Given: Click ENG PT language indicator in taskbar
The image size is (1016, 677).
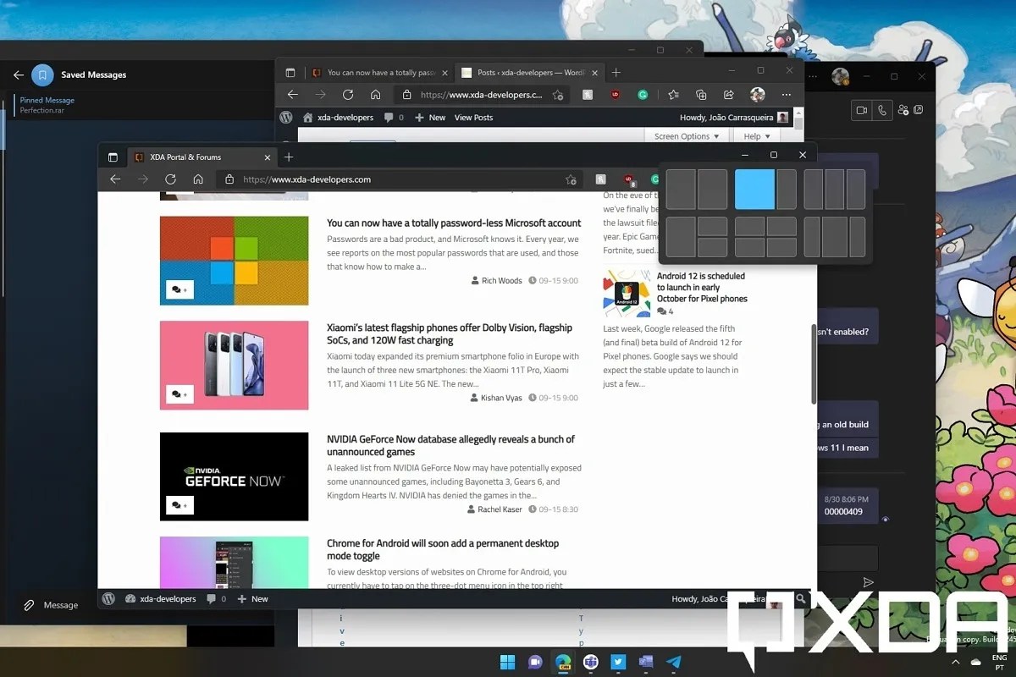Looking at the screenshot, I should [1000, 662].
